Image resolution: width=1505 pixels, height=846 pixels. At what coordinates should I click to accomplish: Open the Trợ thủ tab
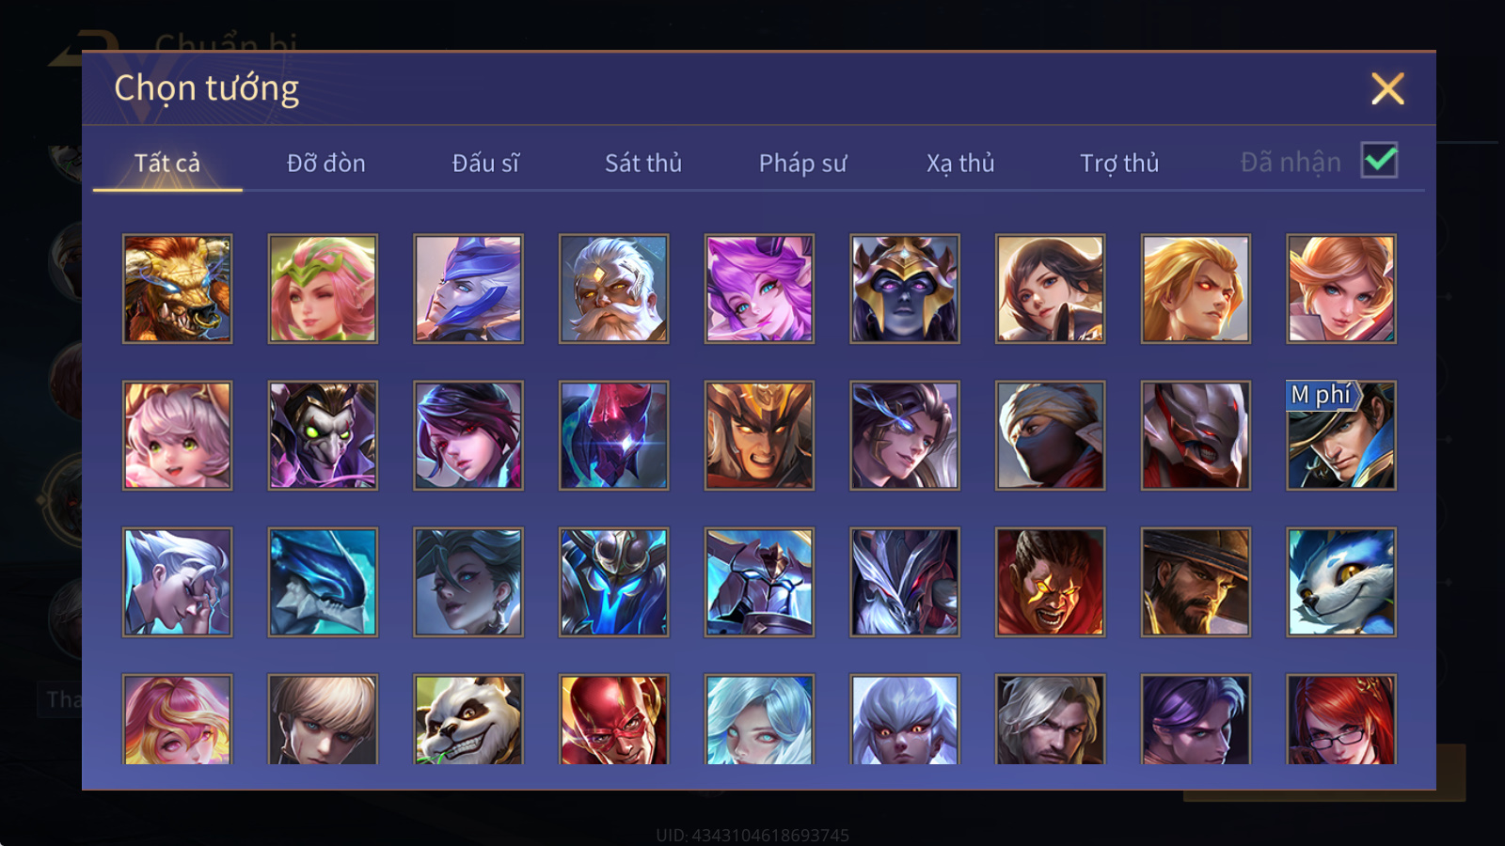1119,163
